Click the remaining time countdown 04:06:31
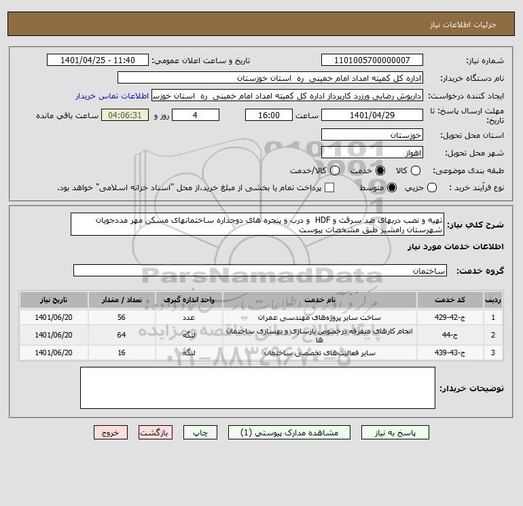The height and width of the screenshot is (506, 523). [x=125, y=115]
